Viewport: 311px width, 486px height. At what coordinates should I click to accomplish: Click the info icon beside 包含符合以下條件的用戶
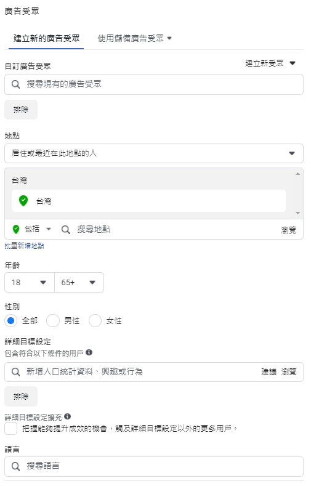89,352
